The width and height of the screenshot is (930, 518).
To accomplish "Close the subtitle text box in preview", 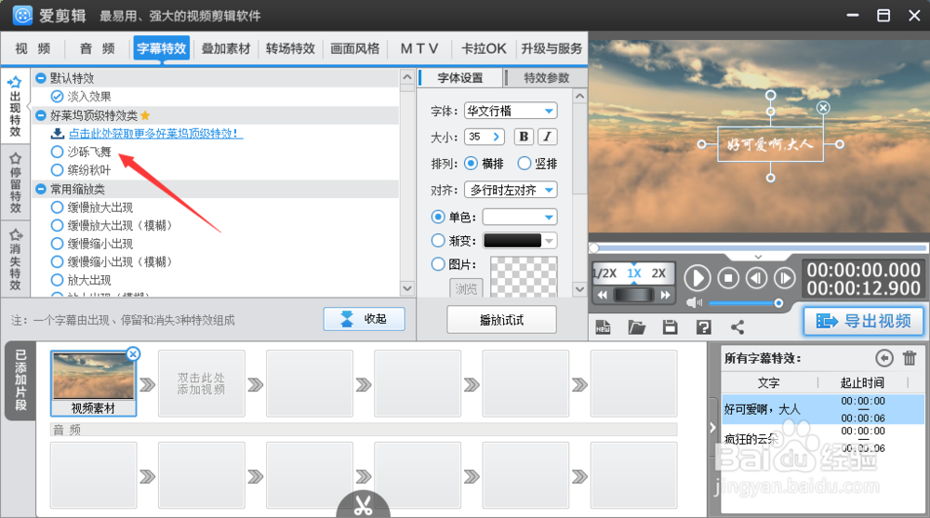I will point(823,107).
